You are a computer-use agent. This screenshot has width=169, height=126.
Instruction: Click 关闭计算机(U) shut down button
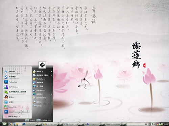pos(44,120)
